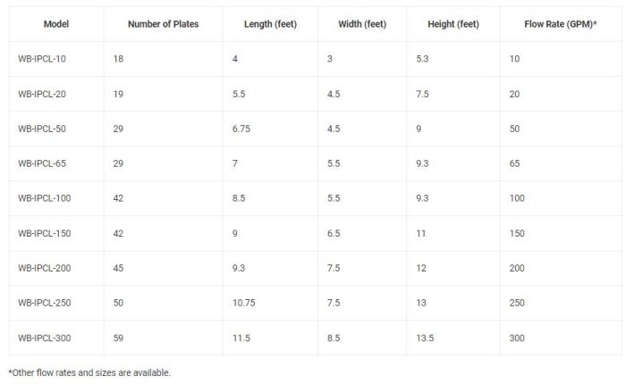Select the WB-IPCL-200 model cell
The height and width of the screenshot is (384, 626).
coord(45,268)
